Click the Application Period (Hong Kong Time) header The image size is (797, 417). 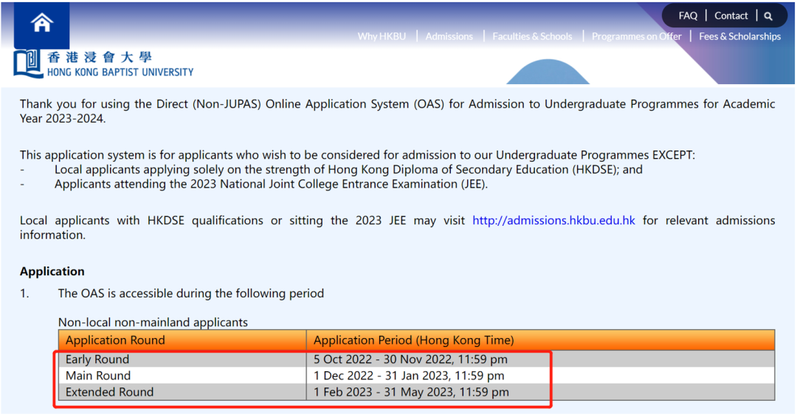413,340
